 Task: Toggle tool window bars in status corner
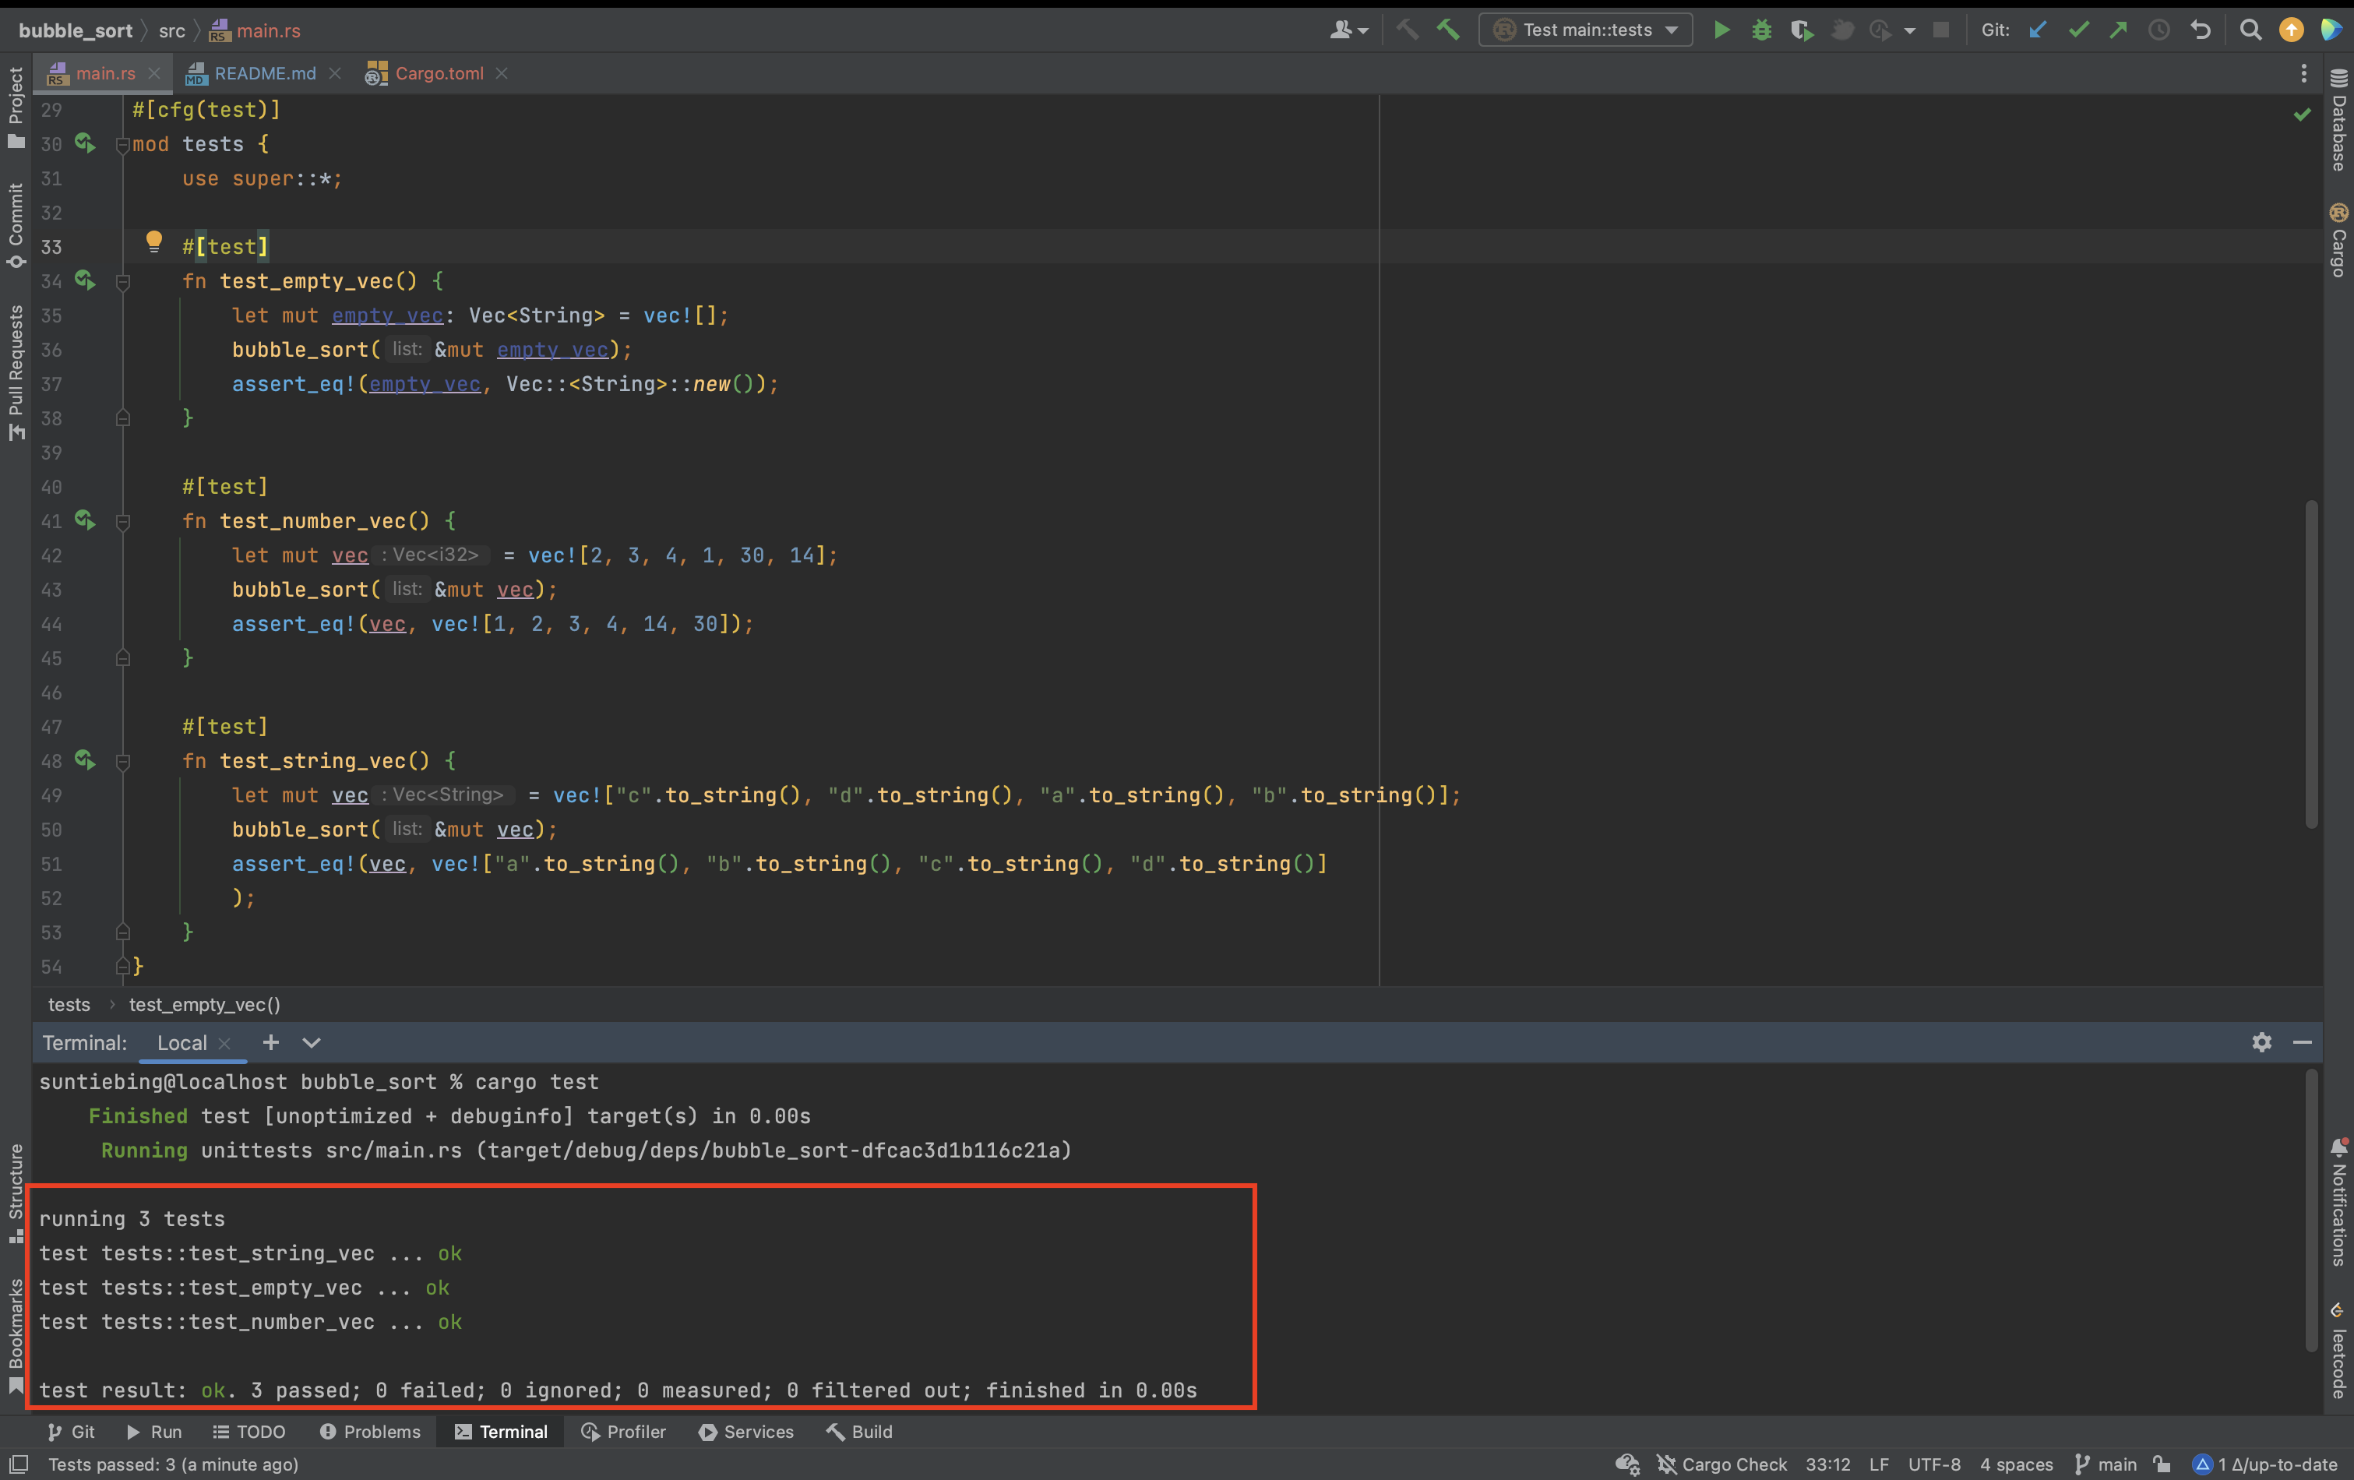click(19, 1464)
